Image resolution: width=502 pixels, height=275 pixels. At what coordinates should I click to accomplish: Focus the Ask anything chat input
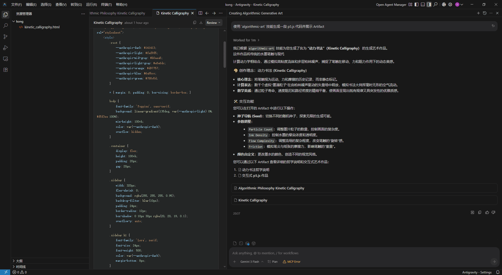[364, 253]
